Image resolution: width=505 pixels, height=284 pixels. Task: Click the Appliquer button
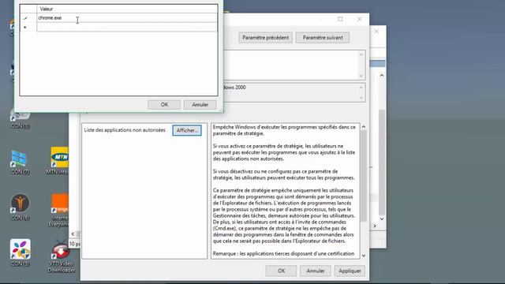click(350, 271)
